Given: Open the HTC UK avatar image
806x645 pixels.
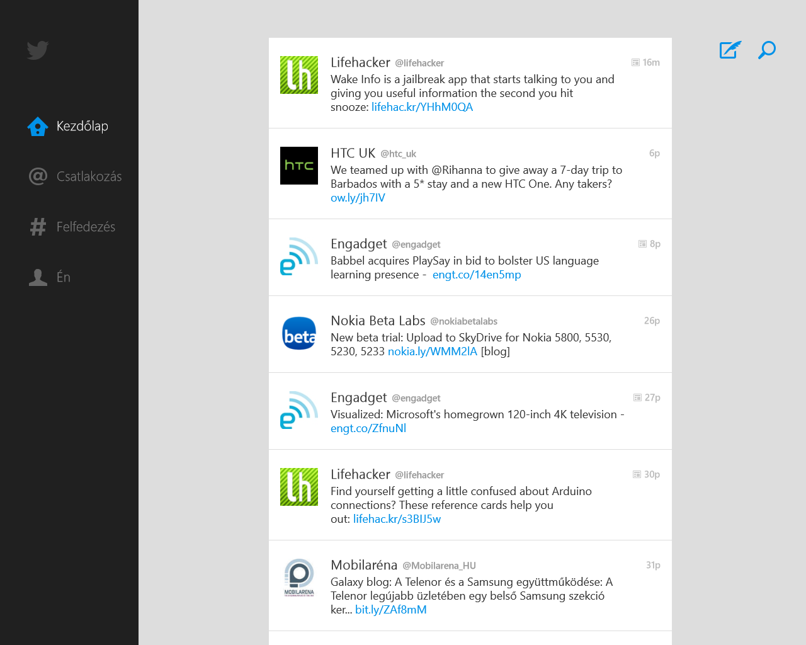Looking at the screenshot, I should click(x=299, y=166).
